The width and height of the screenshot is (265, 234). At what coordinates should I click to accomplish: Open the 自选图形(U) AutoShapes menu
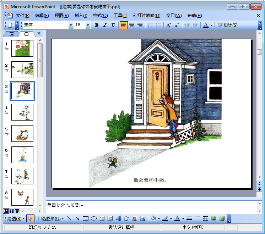50,219
